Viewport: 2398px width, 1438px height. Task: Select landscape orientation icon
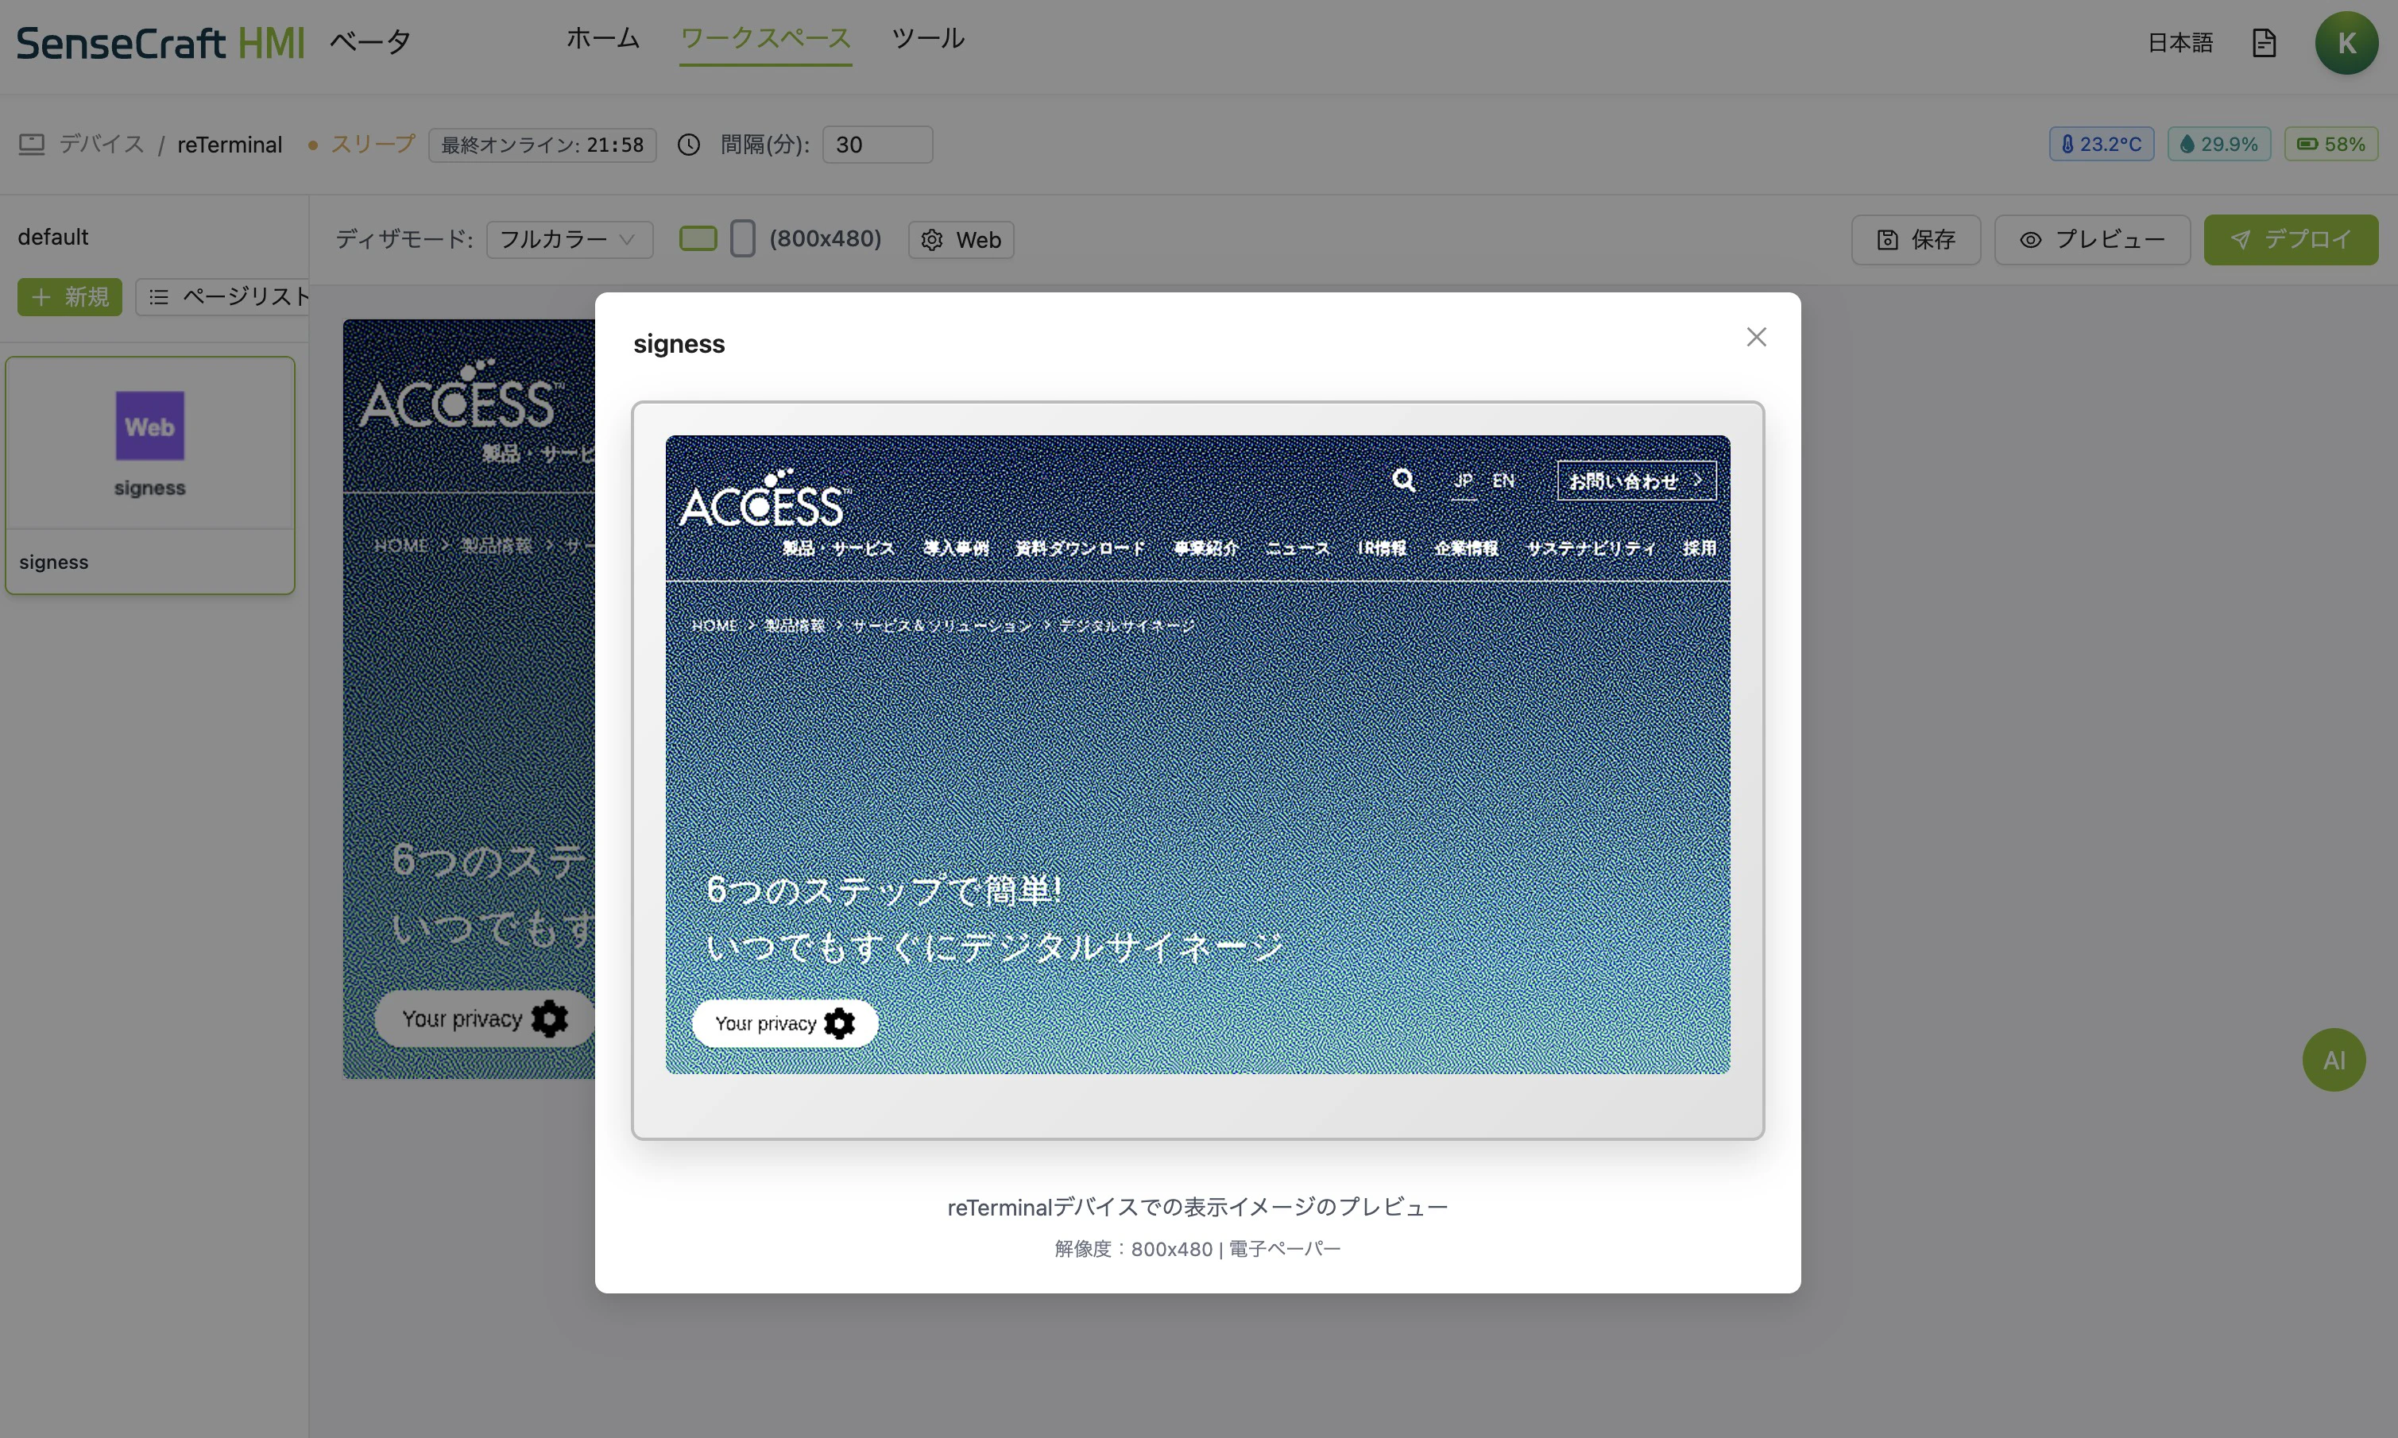(698, 238)
